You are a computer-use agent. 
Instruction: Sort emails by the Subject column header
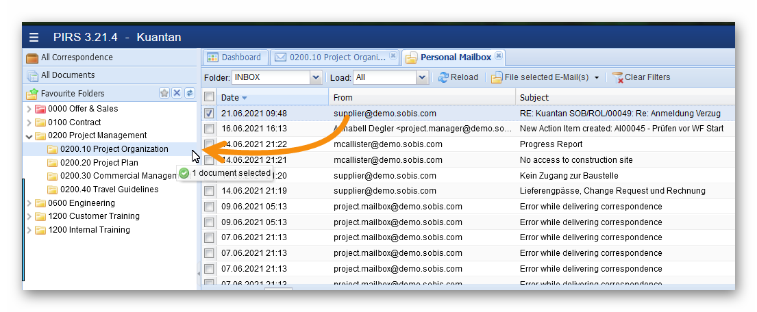tap(534, 98)
